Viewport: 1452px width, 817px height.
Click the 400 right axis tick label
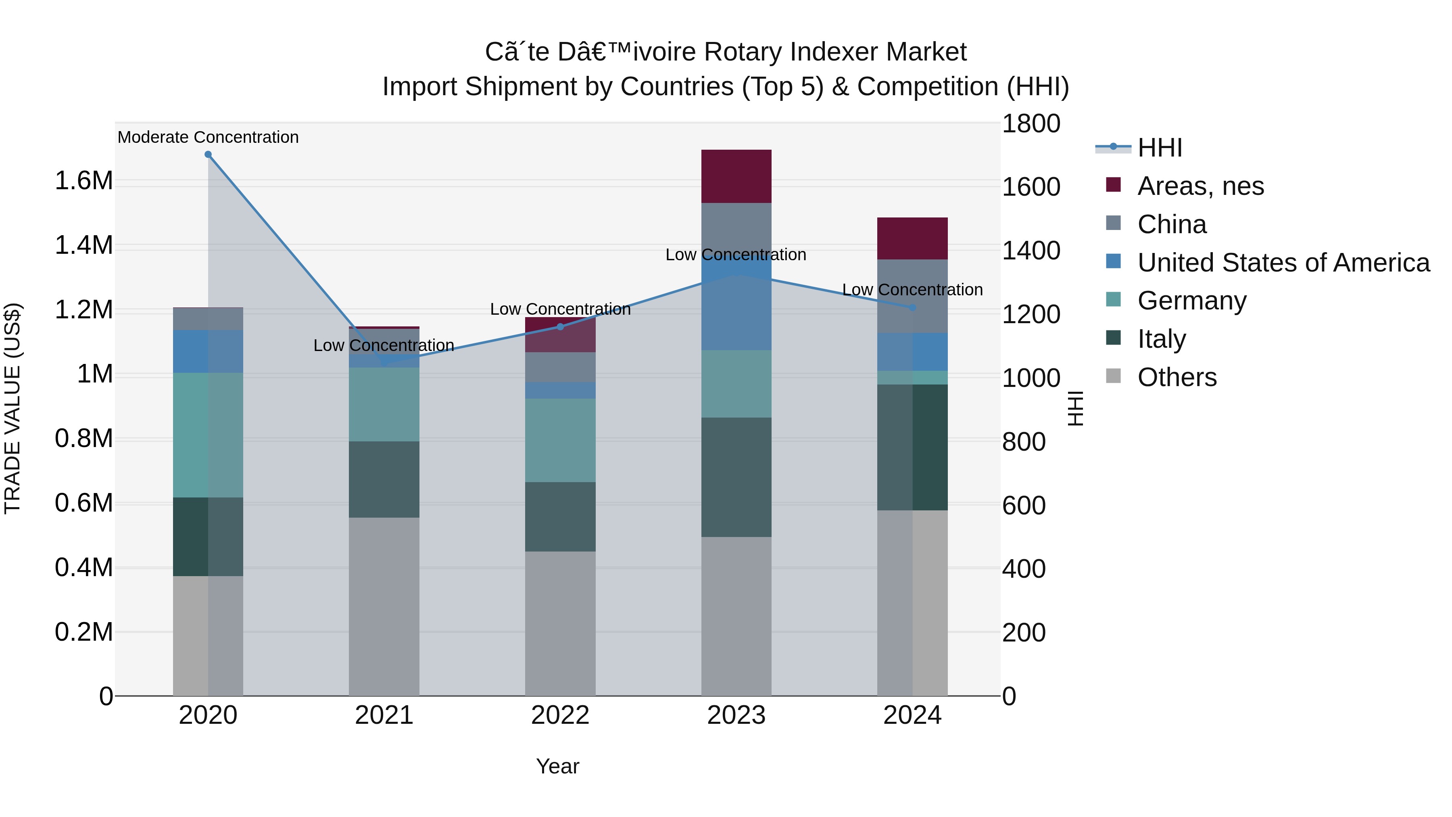coord(1024,568)
